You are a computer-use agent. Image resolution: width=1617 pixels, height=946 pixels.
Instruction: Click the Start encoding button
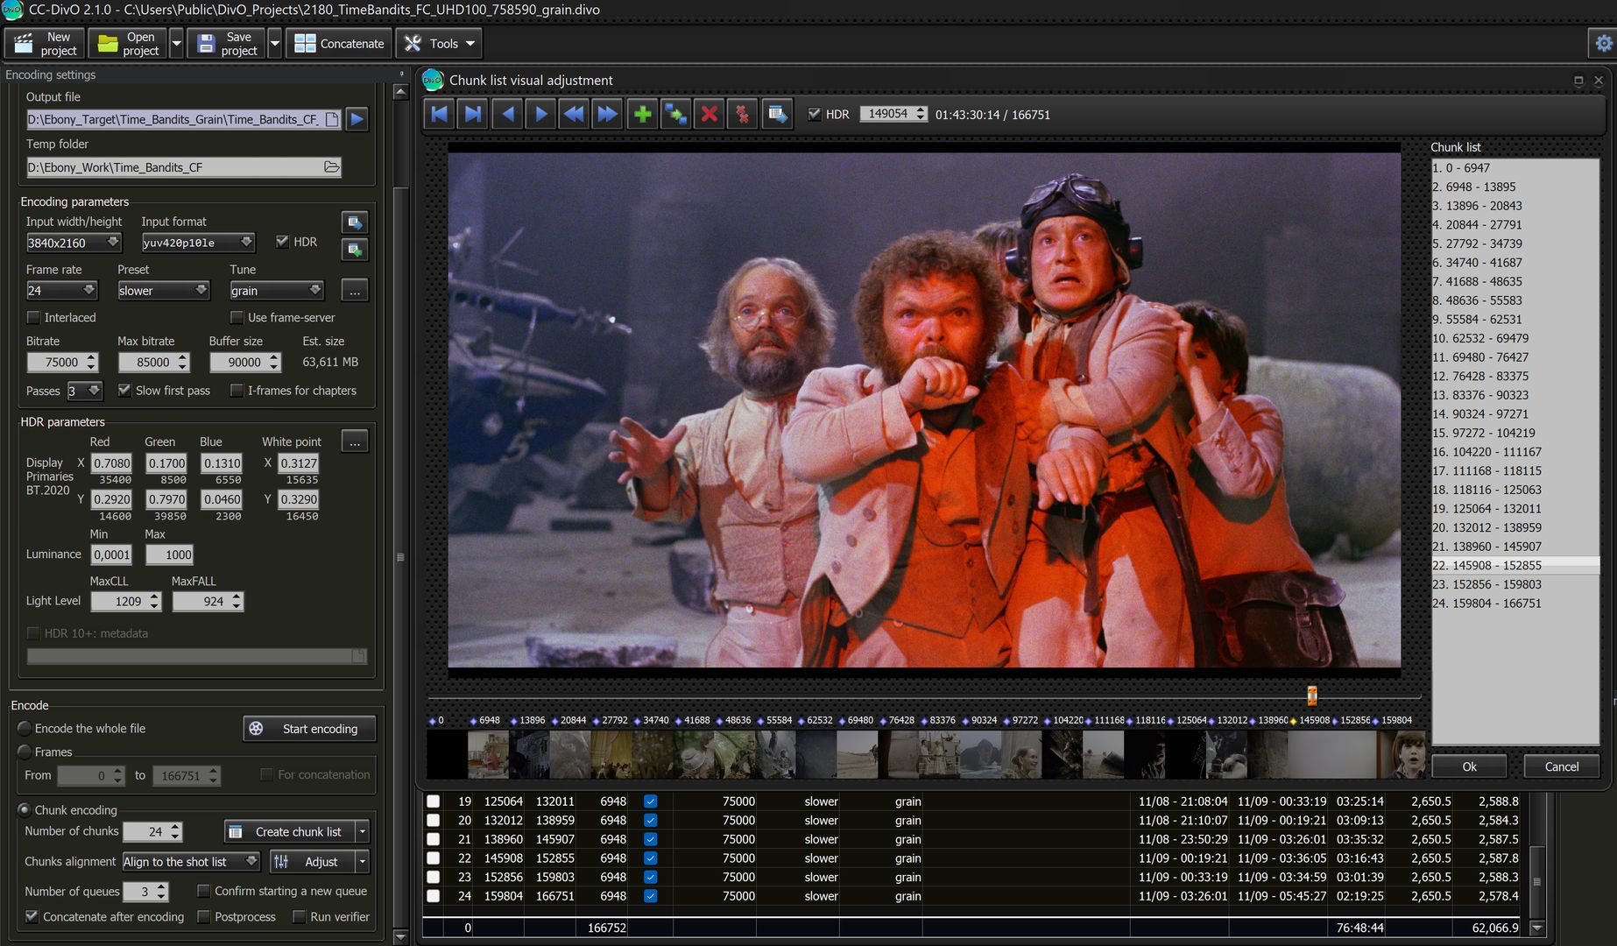point(309,729)
